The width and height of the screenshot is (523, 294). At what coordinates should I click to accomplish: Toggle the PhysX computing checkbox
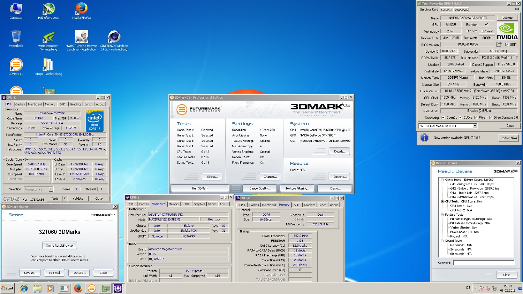pyautogui.click(x=476, y=117)
